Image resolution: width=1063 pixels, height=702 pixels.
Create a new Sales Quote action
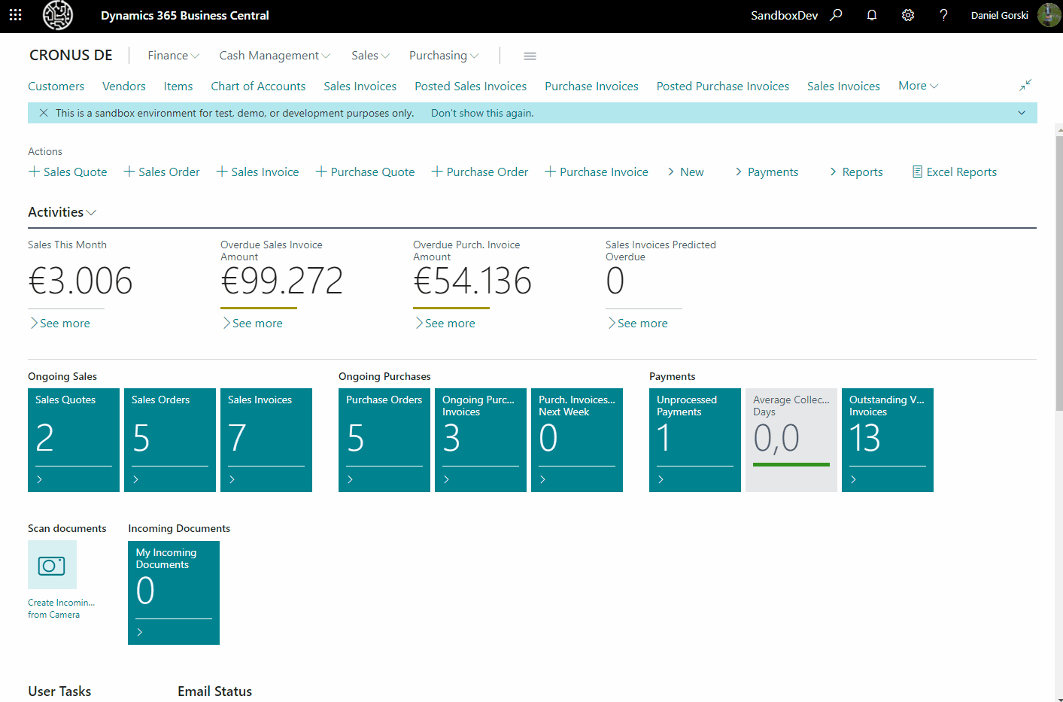click(68, 172)
